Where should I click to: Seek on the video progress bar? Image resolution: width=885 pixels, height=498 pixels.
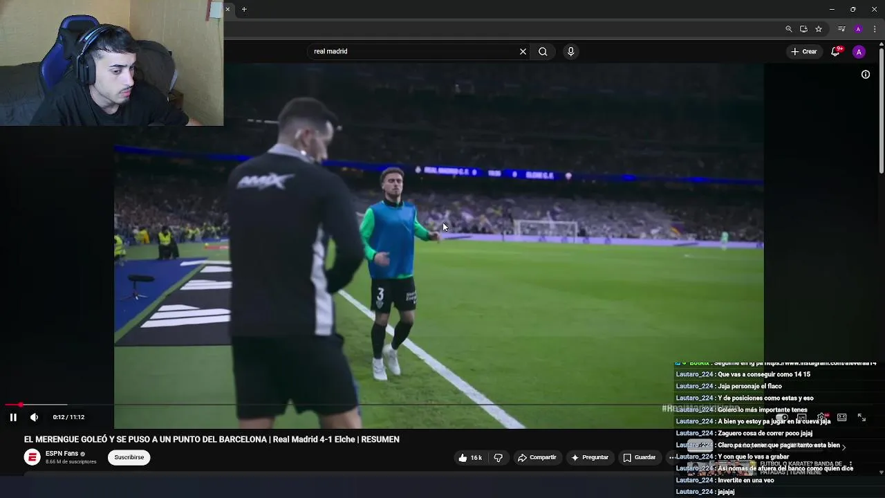[x=442, y=405]
